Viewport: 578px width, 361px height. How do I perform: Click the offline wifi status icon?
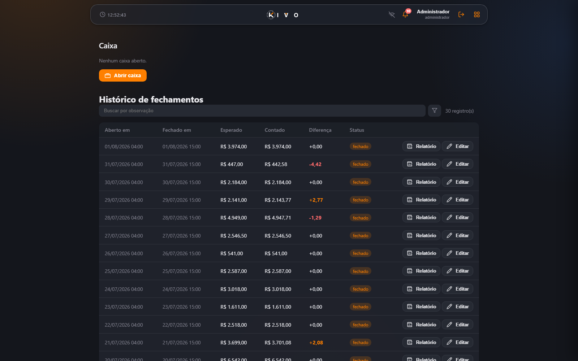[392, 14]
